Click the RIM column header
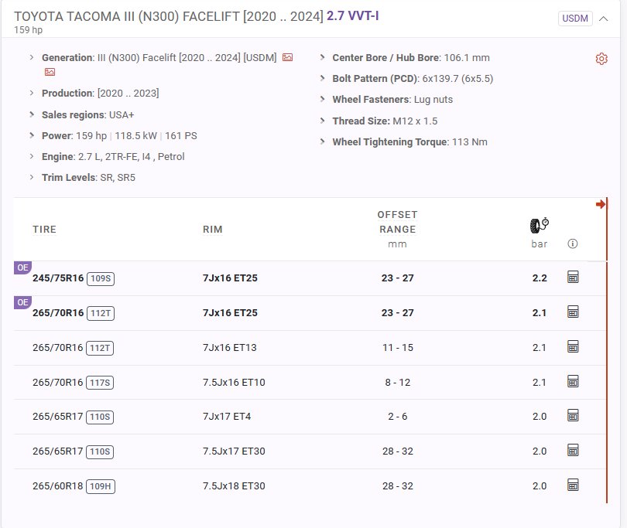 pos(212,230)
